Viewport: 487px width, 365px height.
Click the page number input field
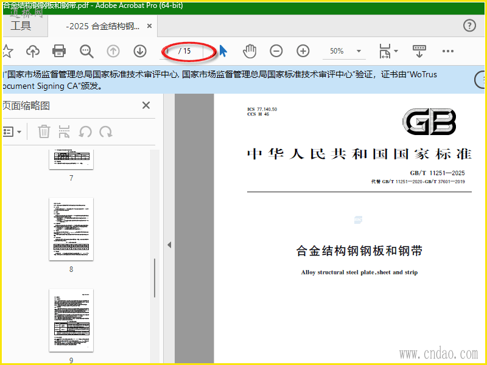click(169, 51)
